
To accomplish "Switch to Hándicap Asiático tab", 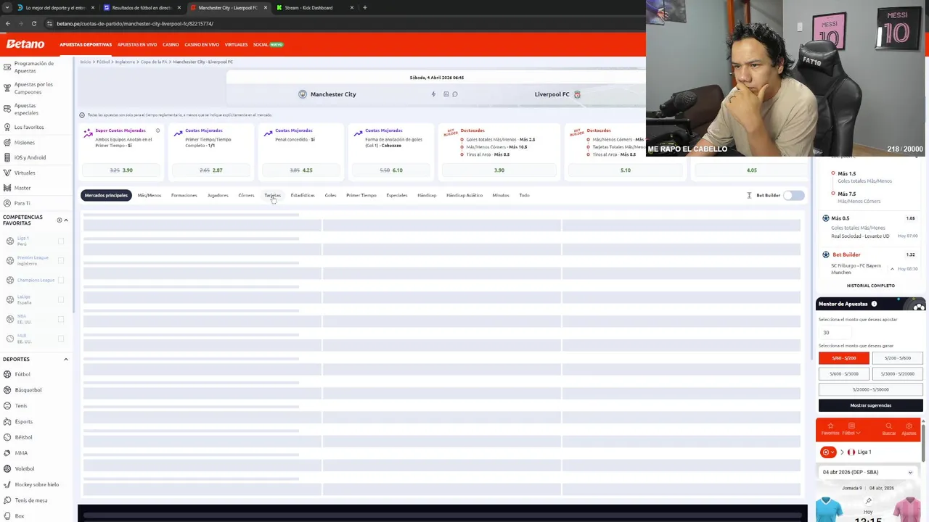I will pyautogui.click(x=464, y=195).
